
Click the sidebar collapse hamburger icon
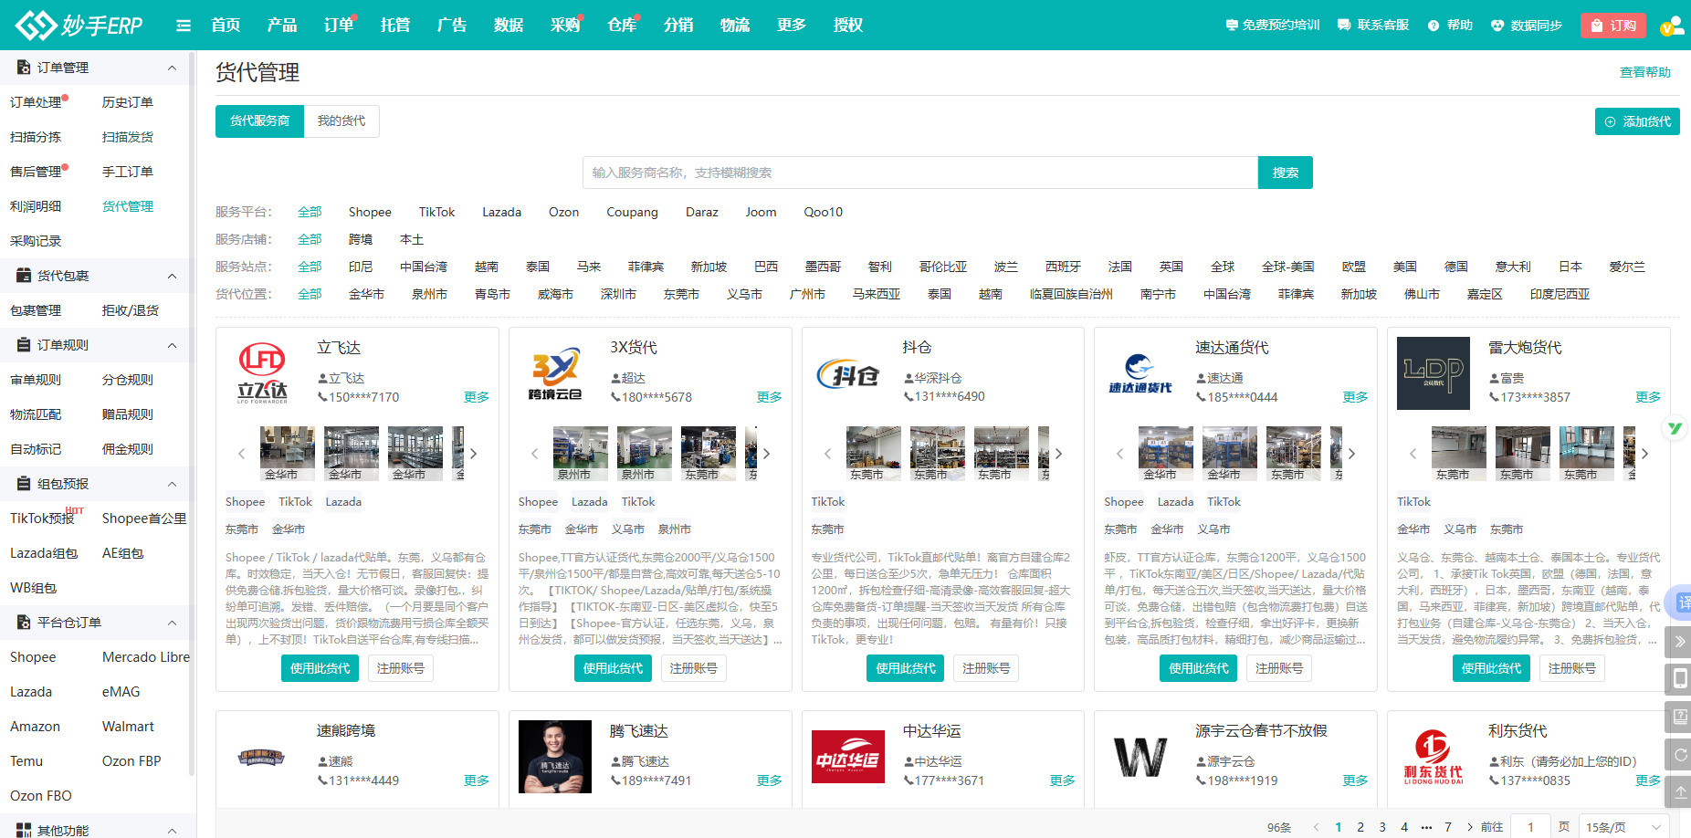[x=184, y=26]
